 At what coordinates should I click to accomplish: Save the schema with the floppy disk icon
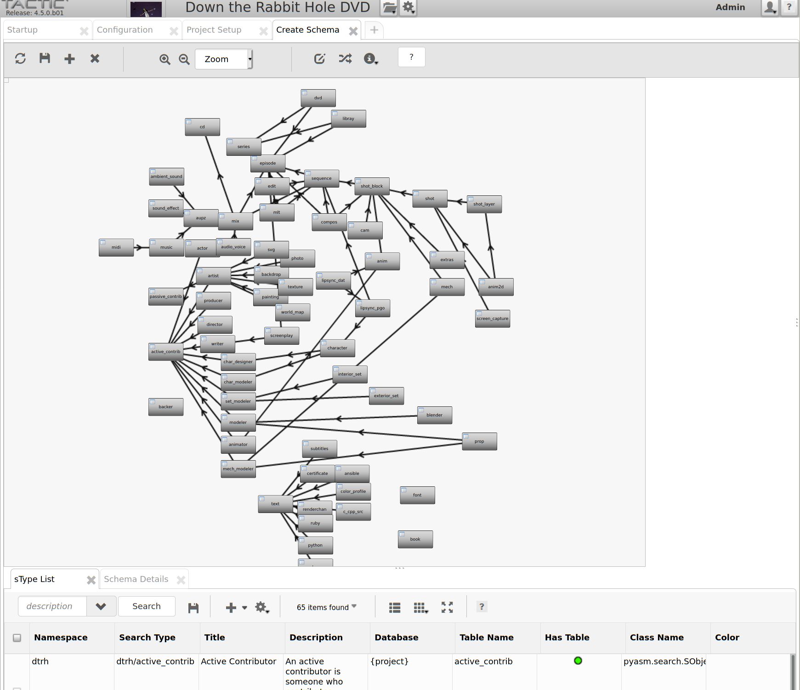point(45,58)
